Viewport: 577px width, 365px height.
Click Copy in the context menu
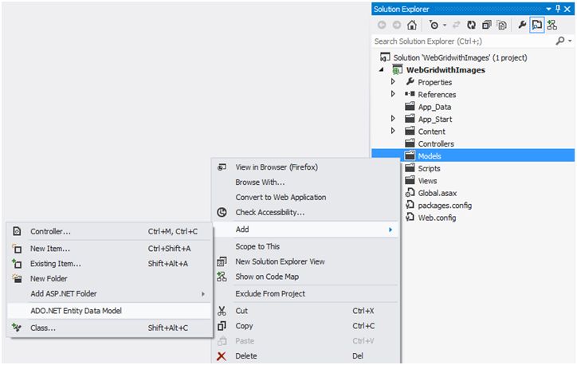(306, 326)
